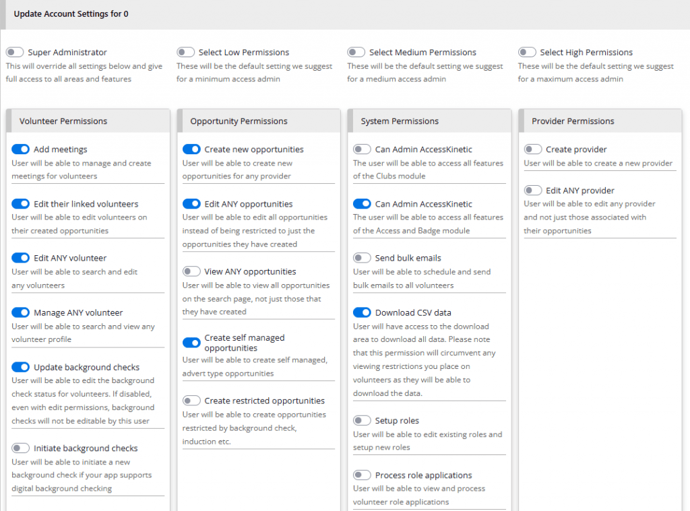
Task: Enable Initiate background checks toggle
Action: [21, 448]
